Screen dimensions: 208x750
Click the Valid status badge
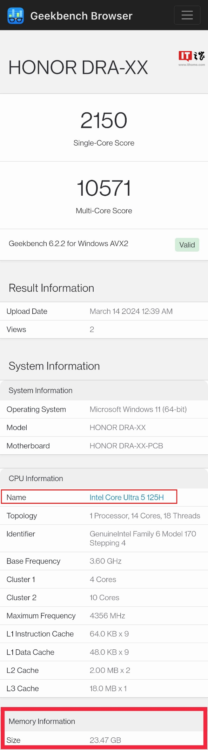click(x=187, y=245)
